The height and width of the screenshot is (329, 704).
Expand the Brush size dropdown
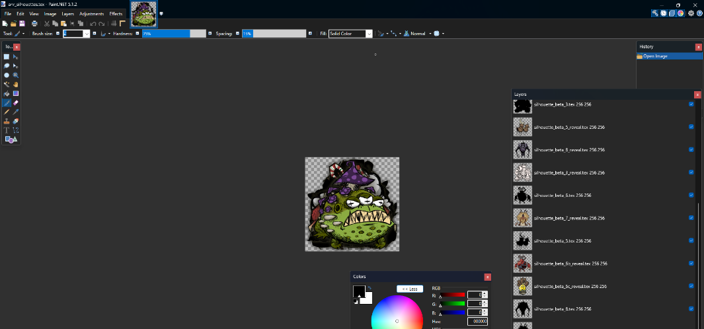point(86,33)
